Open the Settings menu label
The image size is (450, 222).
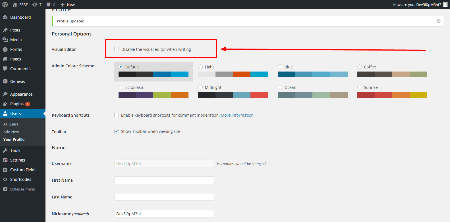click(18, 160)
